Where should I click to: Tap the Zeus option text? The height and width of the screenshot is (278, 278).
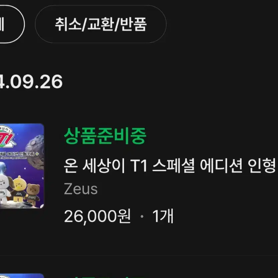81,189
